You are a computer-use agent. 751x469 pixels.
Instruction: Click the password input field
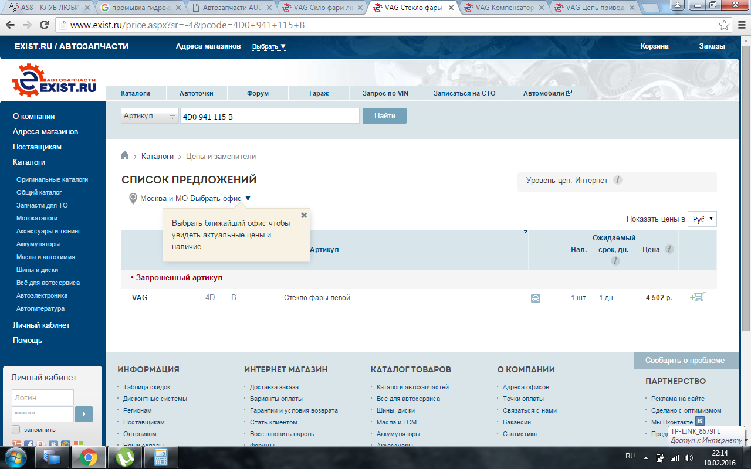click(x=43, y=414)
